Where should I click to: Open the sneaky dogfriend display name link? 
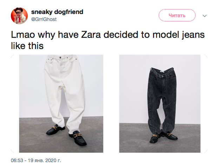coord(57,12)
